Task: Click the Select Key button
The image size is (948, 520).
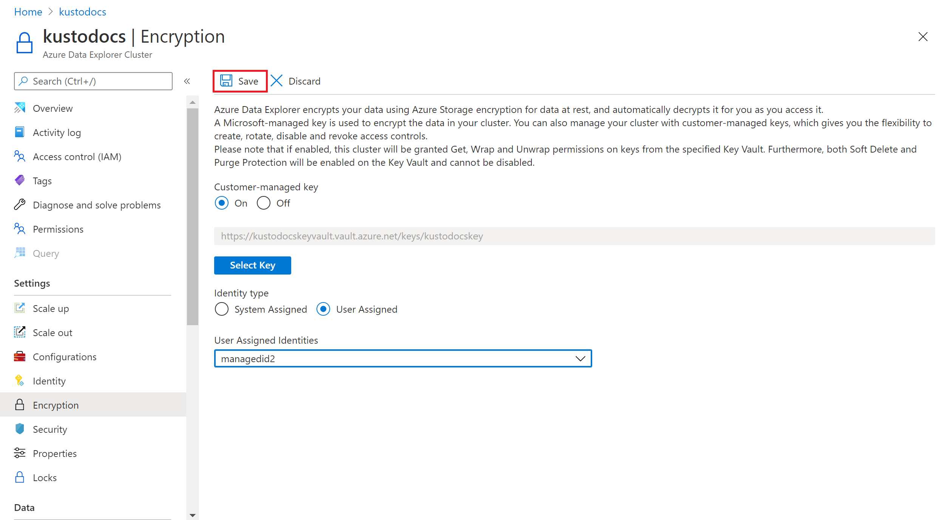Action: (252, 265)
